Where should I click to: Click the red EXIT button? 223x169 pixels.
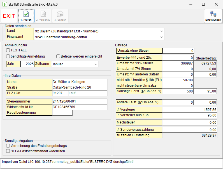[9, 16]
